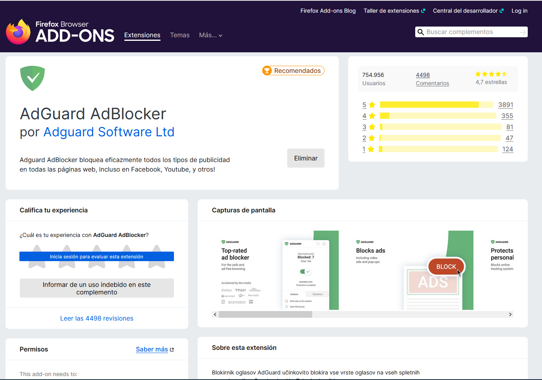Open the Temas tab
The image size is (542, 380).
click(x=180, y=35)
